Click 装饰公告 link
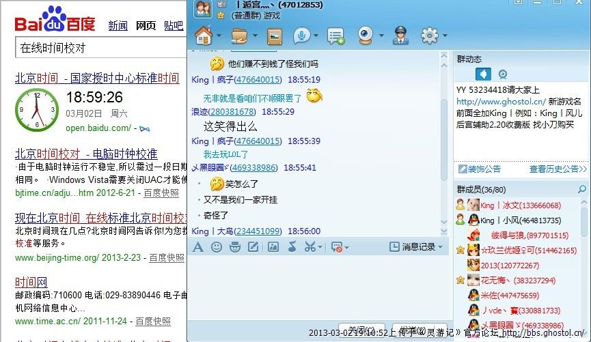 [x=484, y=169]
